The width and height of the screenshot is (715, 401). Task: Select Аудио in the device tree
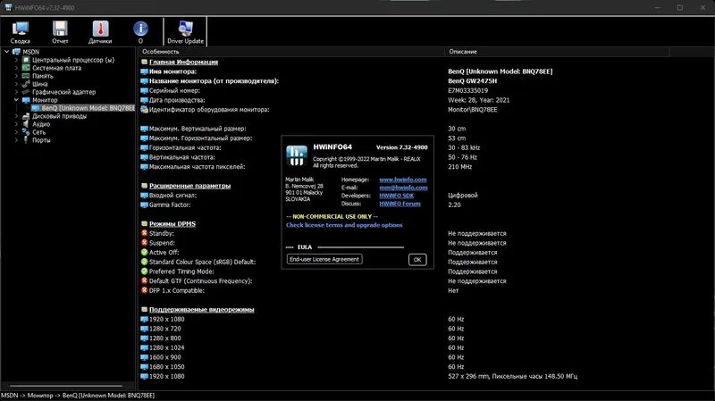point(41,124)
